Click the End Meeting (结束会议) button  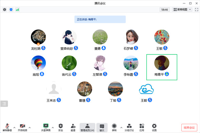point(189,128)
